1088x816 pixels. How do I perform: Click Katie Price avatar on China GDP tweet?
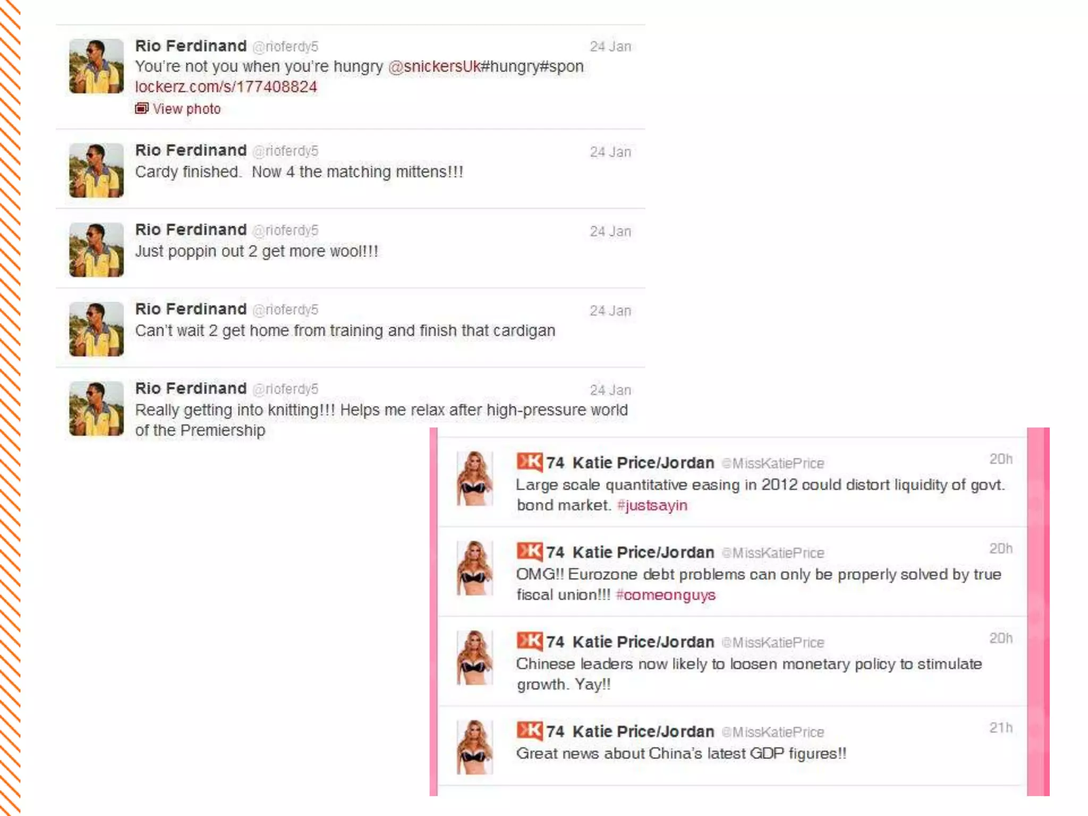tap(474, 747)
